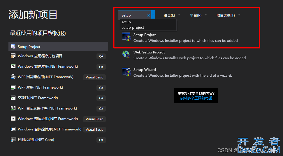The image size is (283, 156).
Task: Click the Windows 应用程序打包项目 icon
Action: pyautogui.click(x=13, y=56)
